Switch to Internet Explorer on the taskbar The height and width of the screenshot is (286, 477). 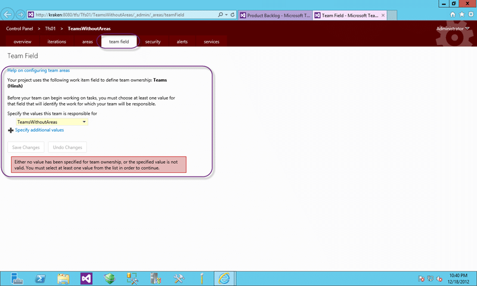(x=224, y=278)
